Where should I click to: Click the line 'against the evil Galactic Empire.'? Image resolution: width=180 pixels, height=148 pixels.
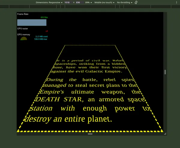click(x=86, y=71)
